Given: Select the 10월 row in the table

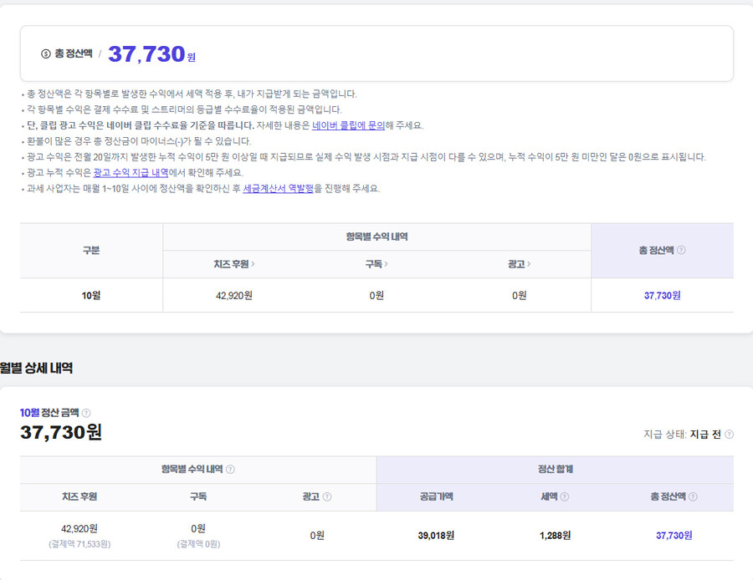Looking at the screenshot, I should 91,295.
